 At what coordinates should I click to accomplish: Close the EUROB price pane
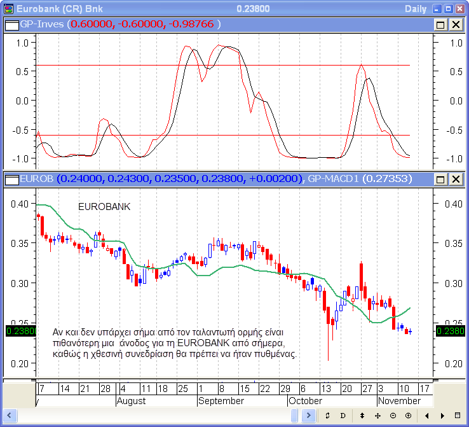[456, 179]
